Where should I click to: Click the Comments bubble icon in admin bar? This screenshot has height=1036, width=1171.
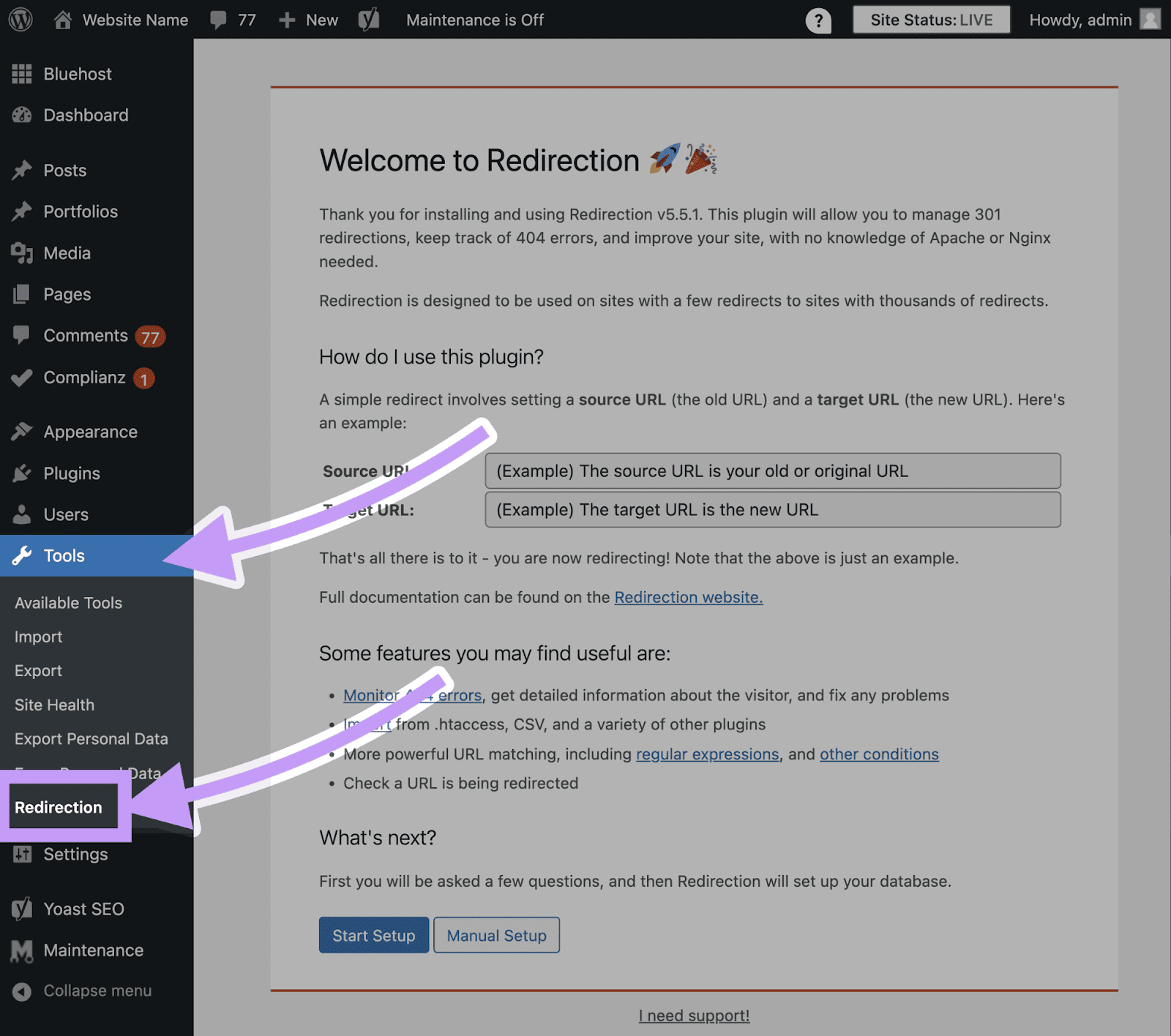click(x=218, y=20)
